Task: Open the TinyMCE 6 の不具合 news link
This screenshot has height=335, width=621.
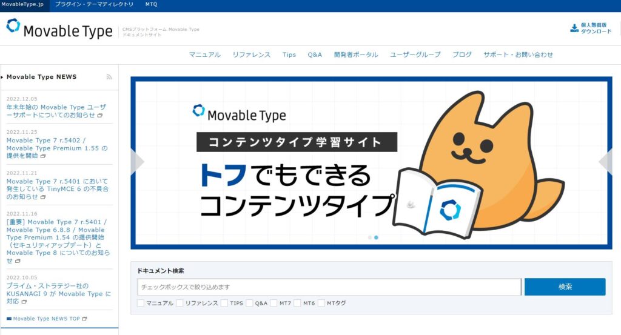Action: (x=58, y=189)
